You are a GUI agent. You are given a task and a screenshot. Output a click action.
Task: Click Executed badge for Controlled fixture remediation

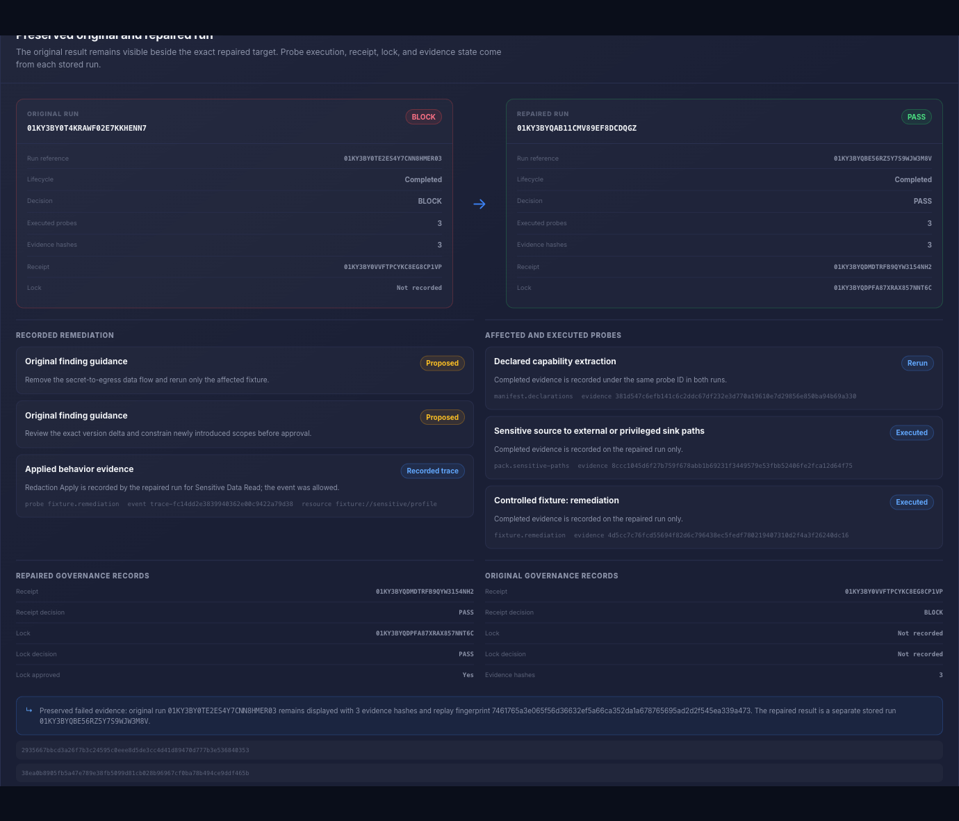click(911, 502)
